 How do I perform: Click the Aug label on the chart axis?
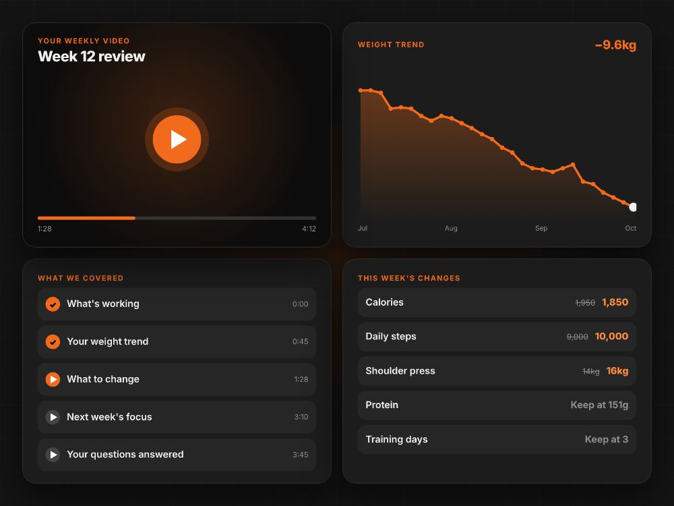coord(451,229)
